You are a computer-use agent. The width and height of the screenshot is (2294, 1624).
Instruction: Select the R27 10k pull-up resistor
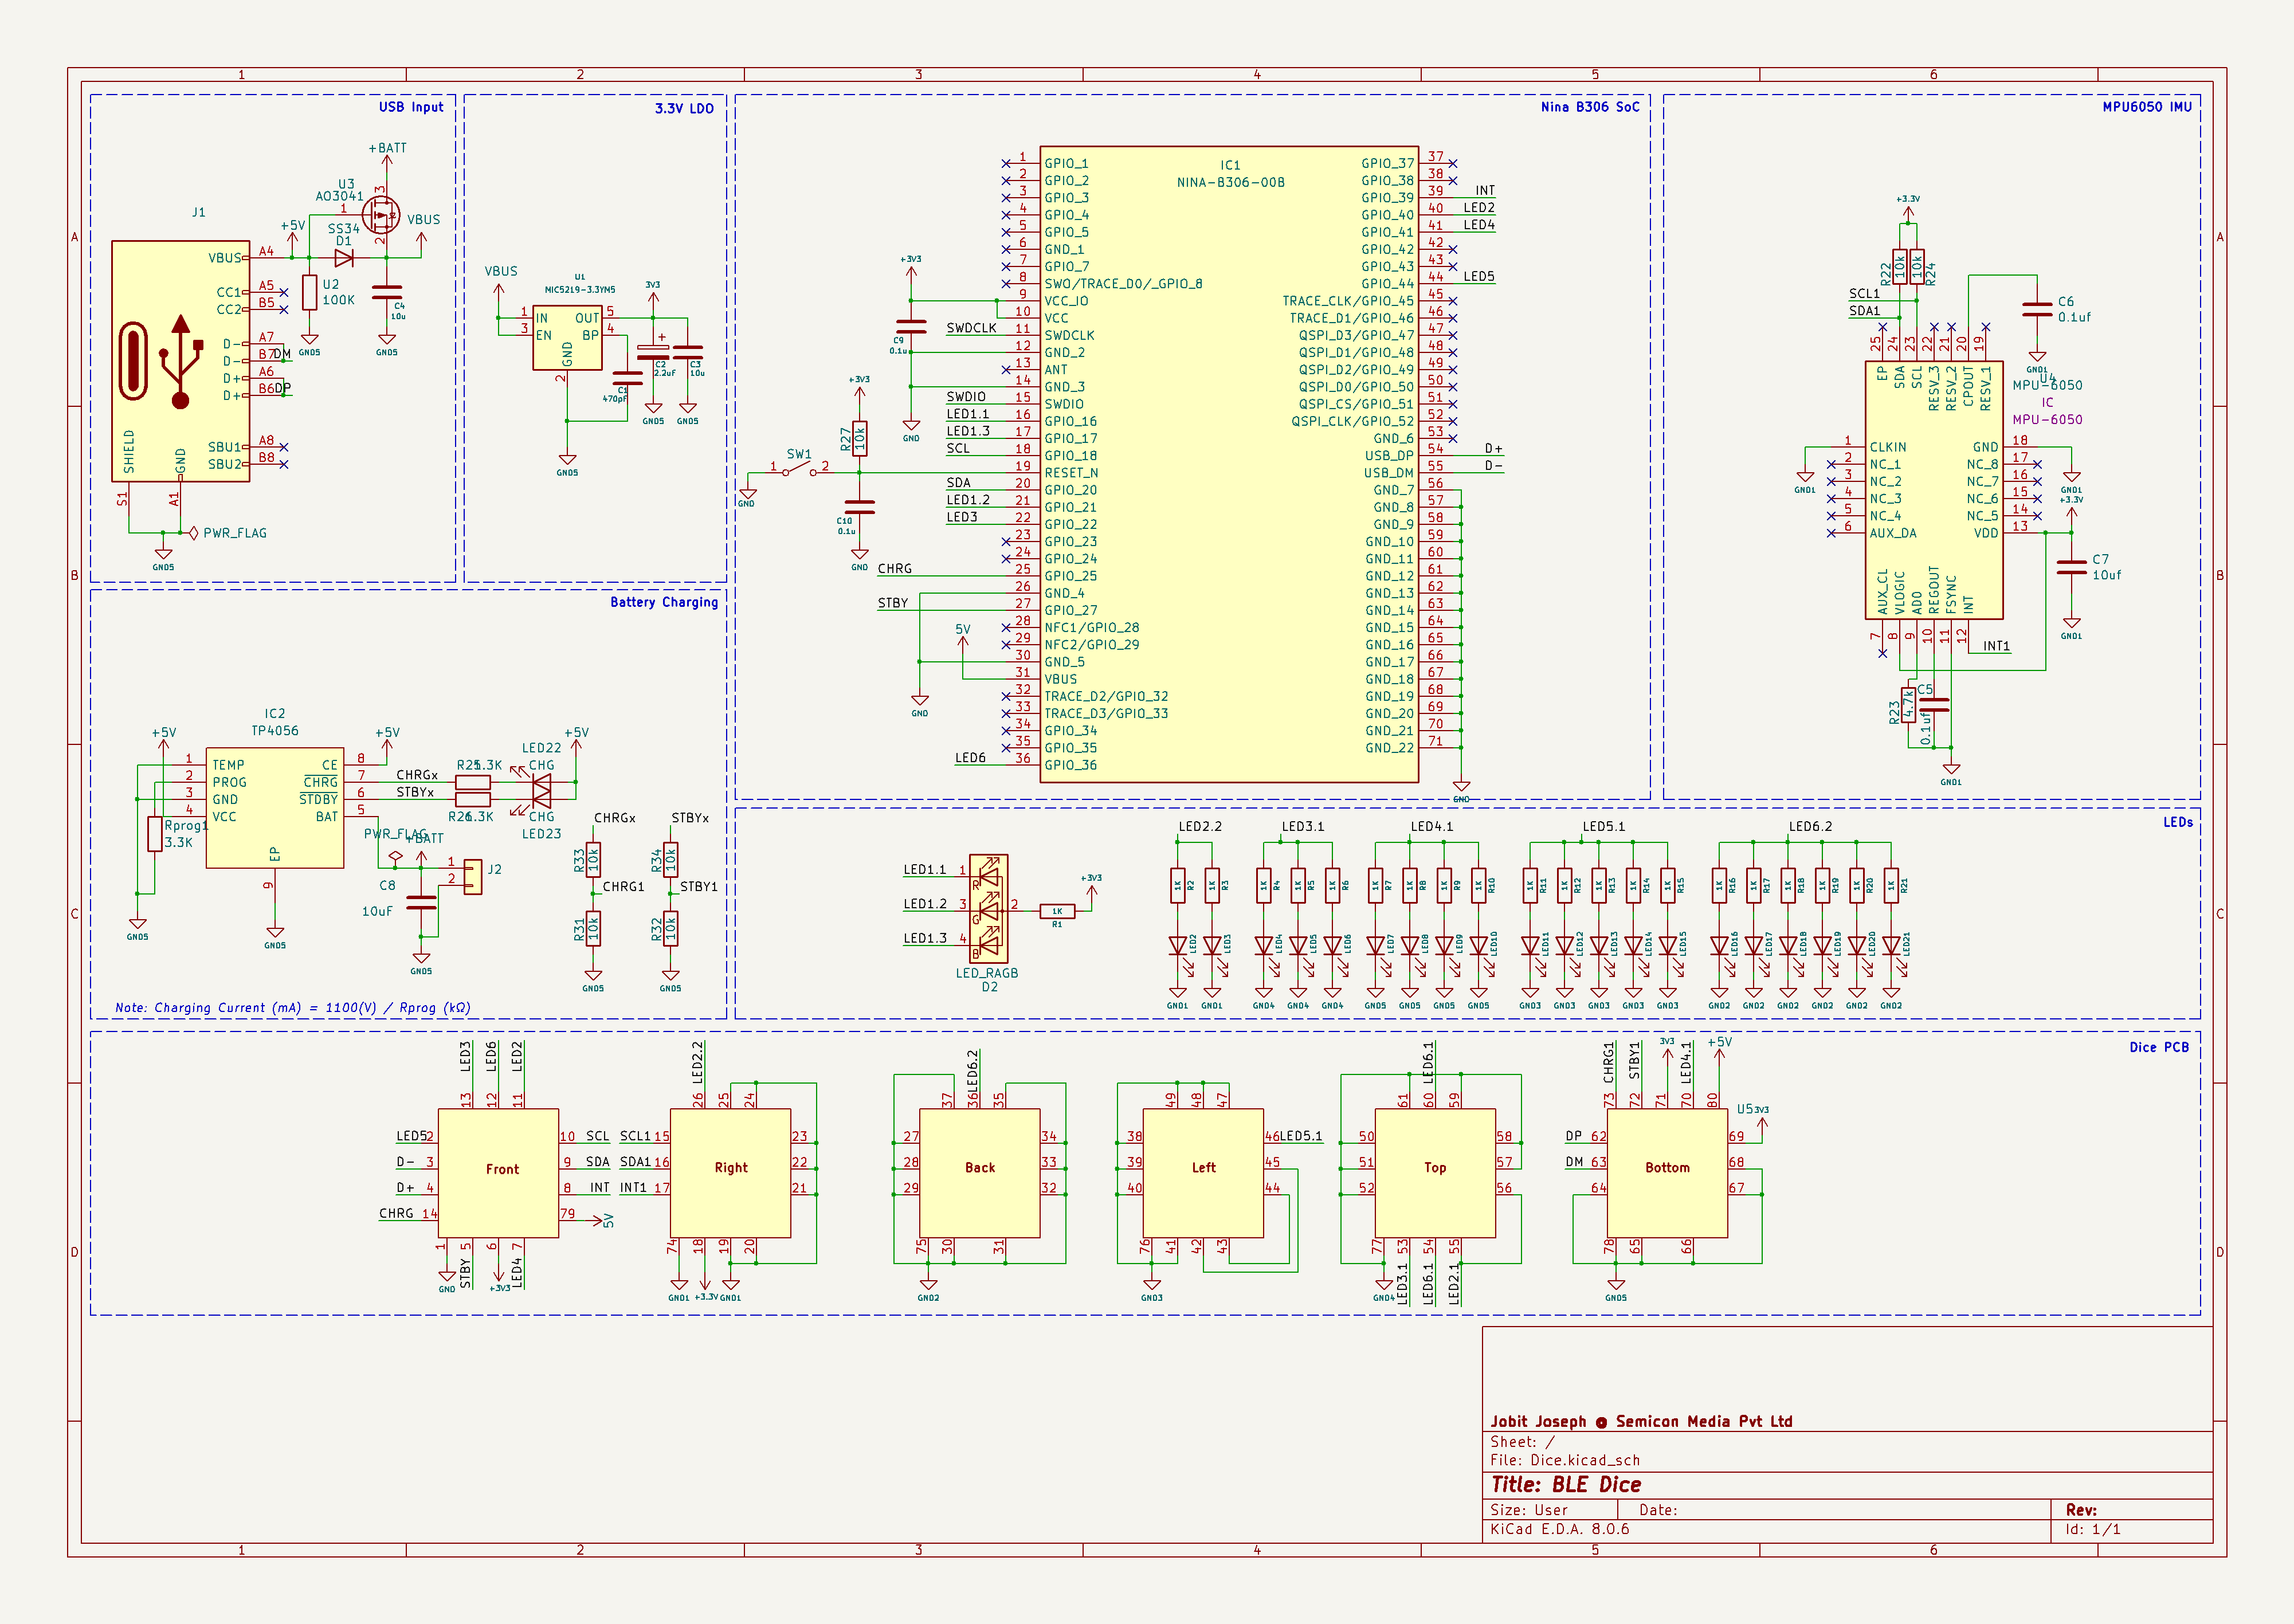click(x=859, y=438)
